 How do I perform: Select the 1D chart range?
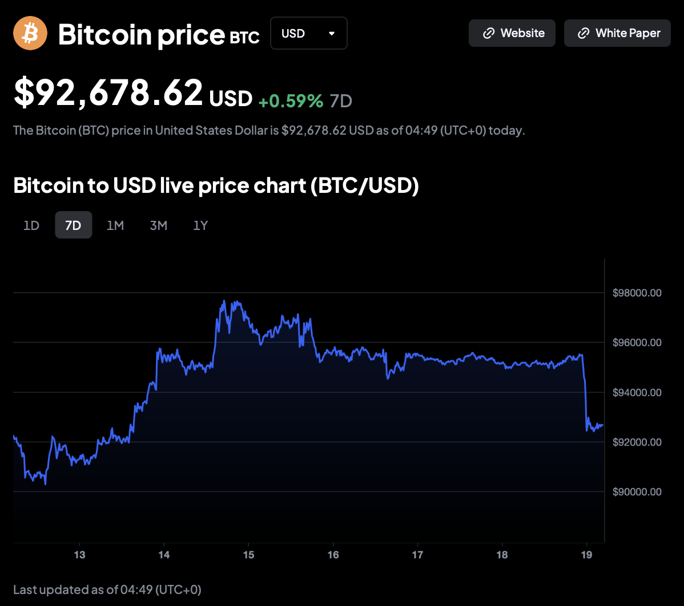[x=31, y=225]
